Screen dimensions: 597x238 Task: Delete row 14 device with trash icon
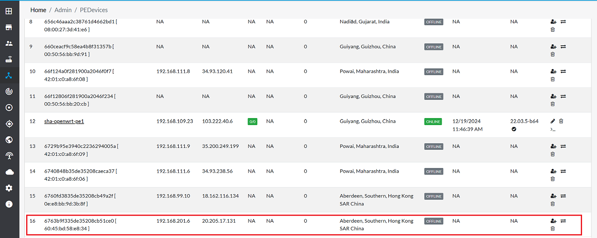point(553,179)
